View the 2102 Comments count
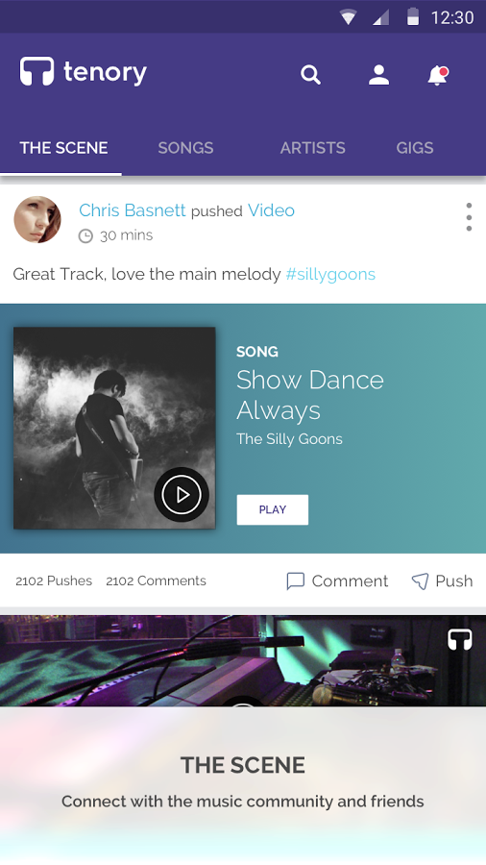Image resolution: width=486 pixels, height=865 pixels. pos(156,581)
